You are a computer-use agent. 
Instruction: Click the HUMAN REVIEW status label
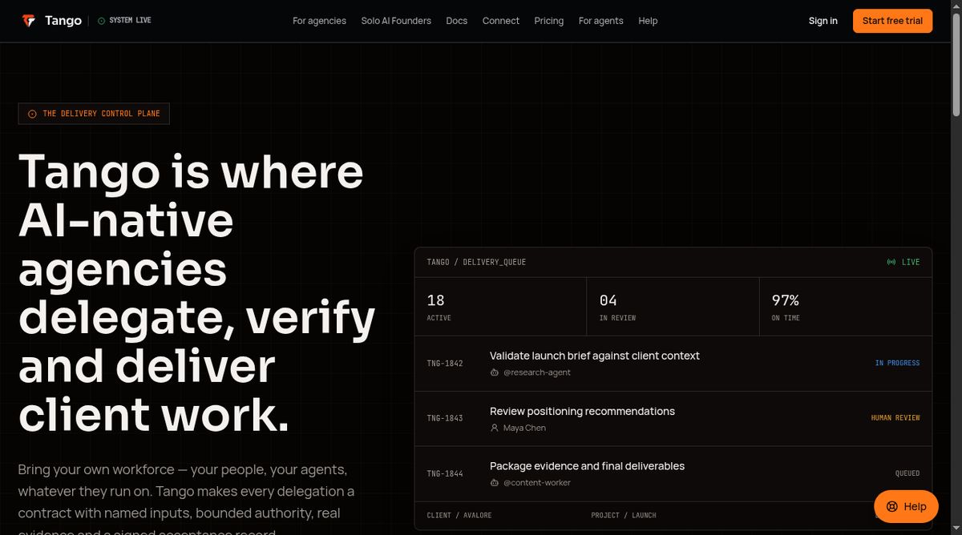pyautogui.click(x=895, y=418)
